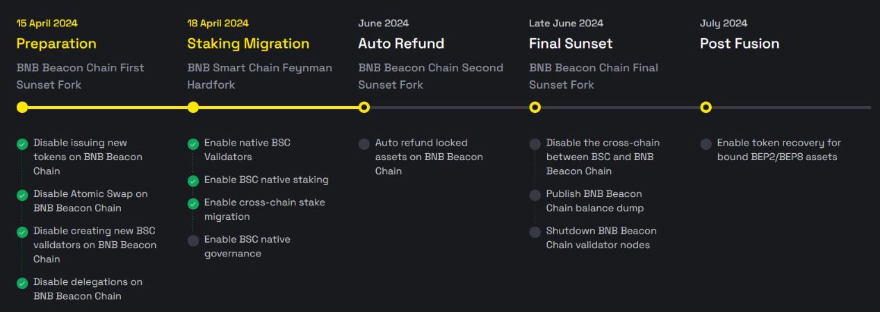Click the check icon for Disable delegations on Beacon Chain
The height and width of the screenshot is (312, 880).
click(22, 283)
